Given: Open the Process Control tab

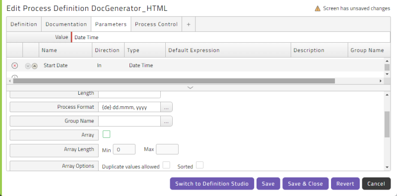Looking at the screenshot, I should point(156,24).
